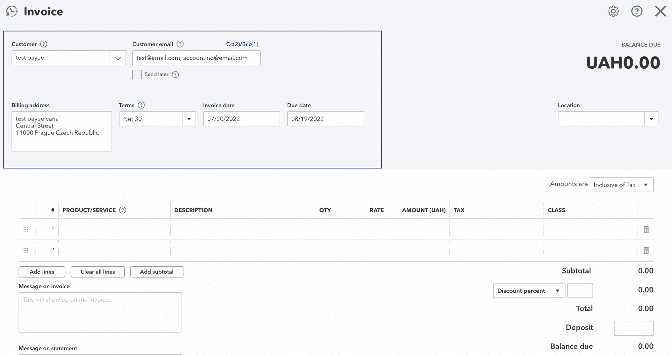Viewport: 672px width, 355px height.
Task: Clear all lines from the invoice
Action: [97, 272]
